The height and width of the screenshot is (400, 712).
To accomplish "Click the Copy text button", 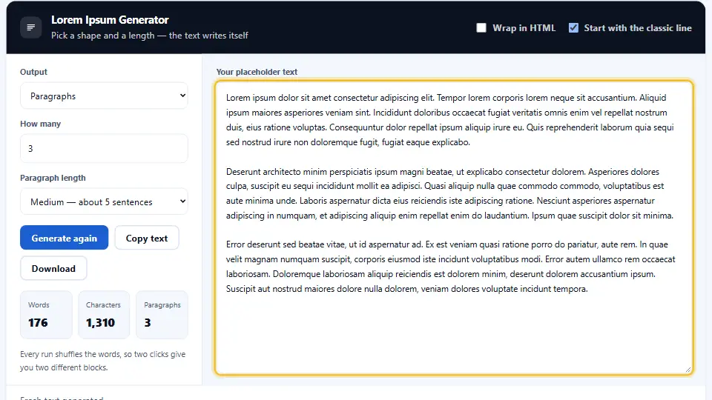I will 147,238.
